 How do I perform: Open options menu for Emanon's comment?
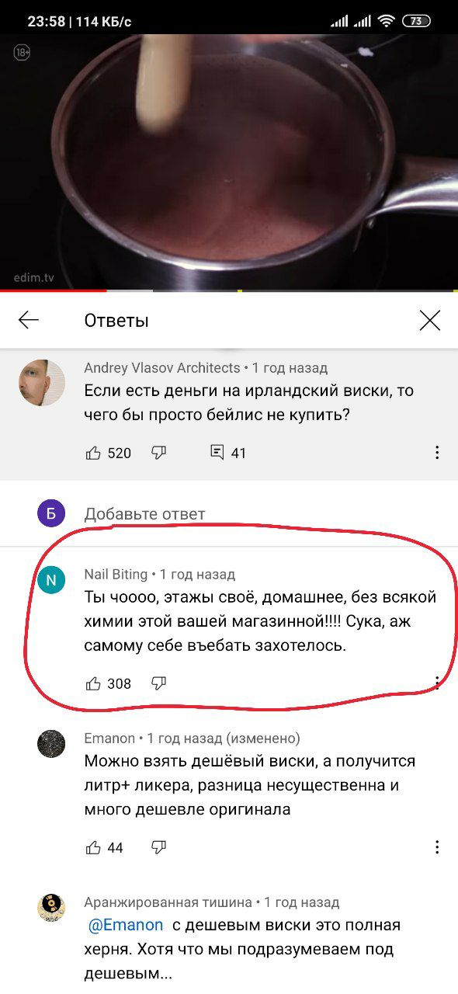tap(437, 847)
